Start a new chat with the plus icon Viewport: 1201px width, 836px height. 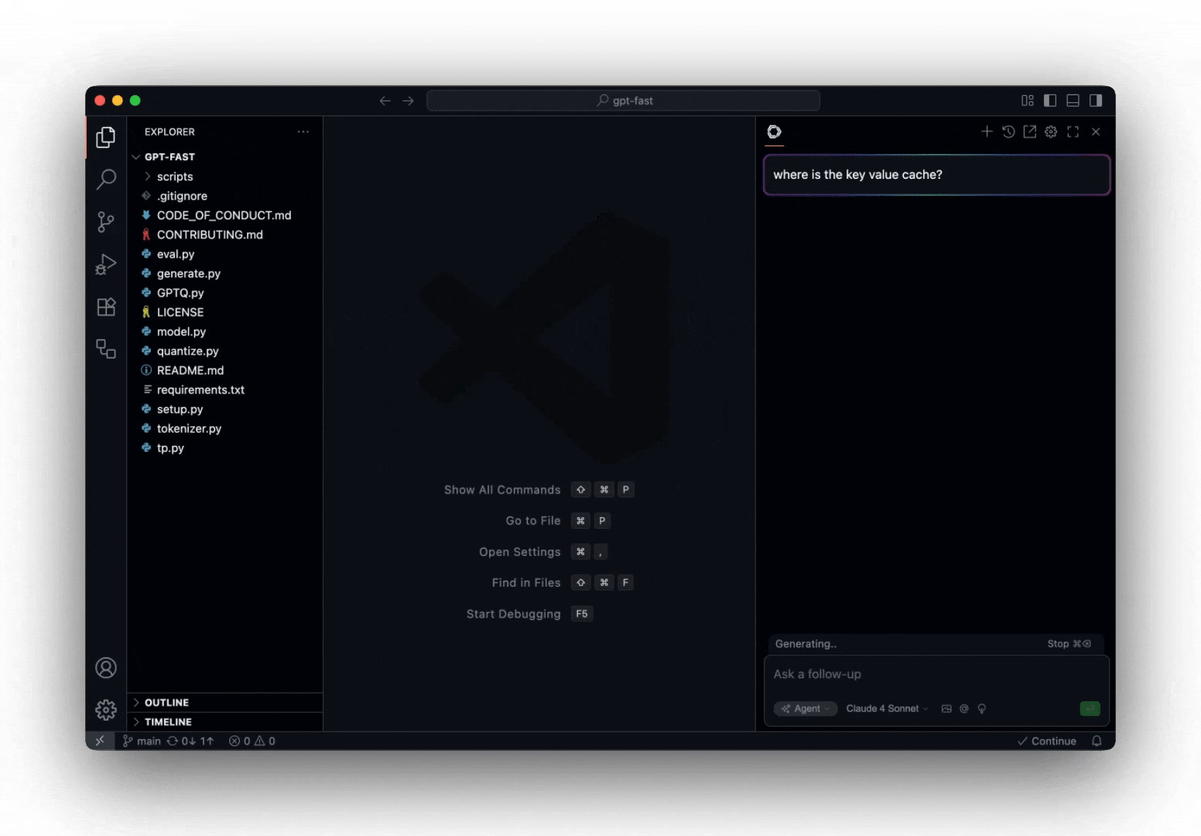pyautogui.click(x=987, y=132)
